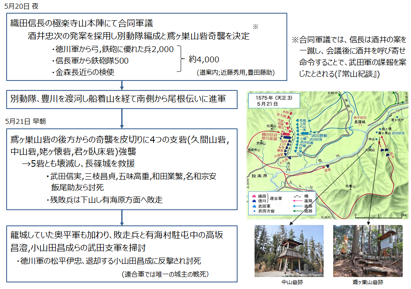This screenshot has width=411, height=289.
Task: Click the arrow below the 合同軍議 box
Action: [x=122, y=85]
